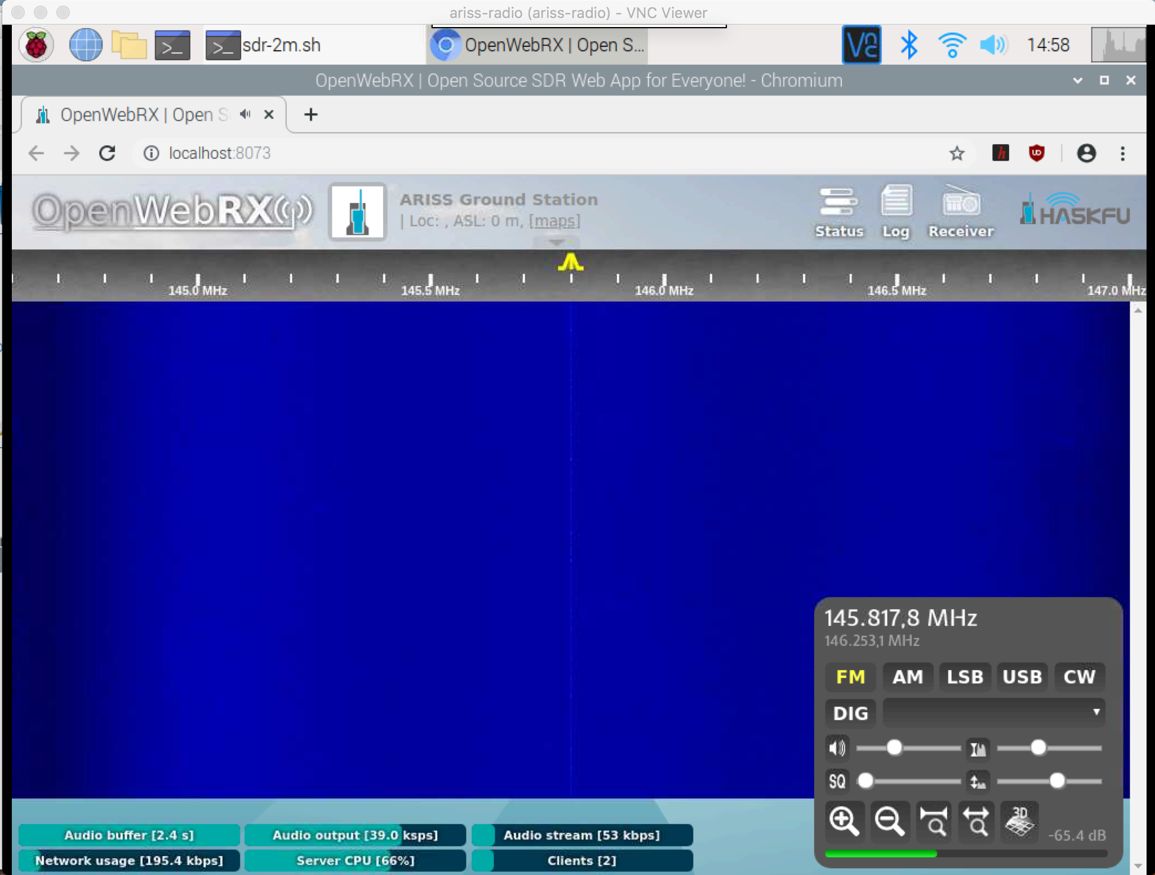Viewport: 1155px width, 875px height.
Task: Reload the localhost page
Action: pos(107,153)
